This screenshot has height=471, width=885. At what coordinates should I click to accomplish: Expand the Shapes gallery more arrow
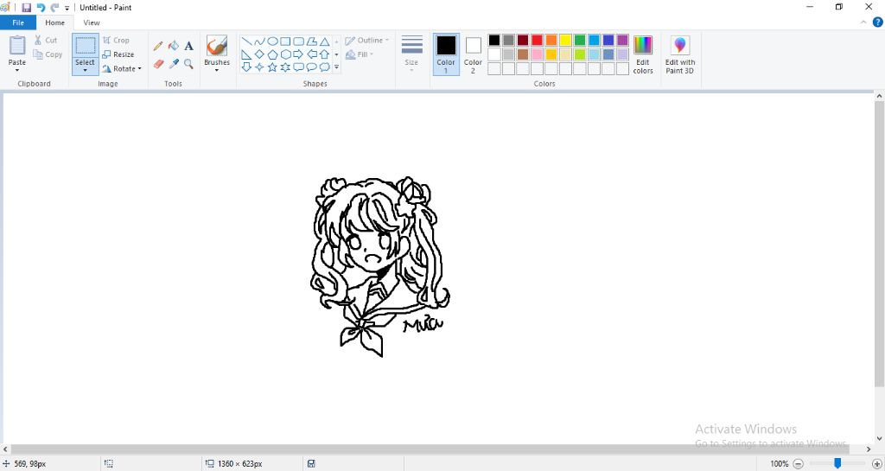[336, 67]
